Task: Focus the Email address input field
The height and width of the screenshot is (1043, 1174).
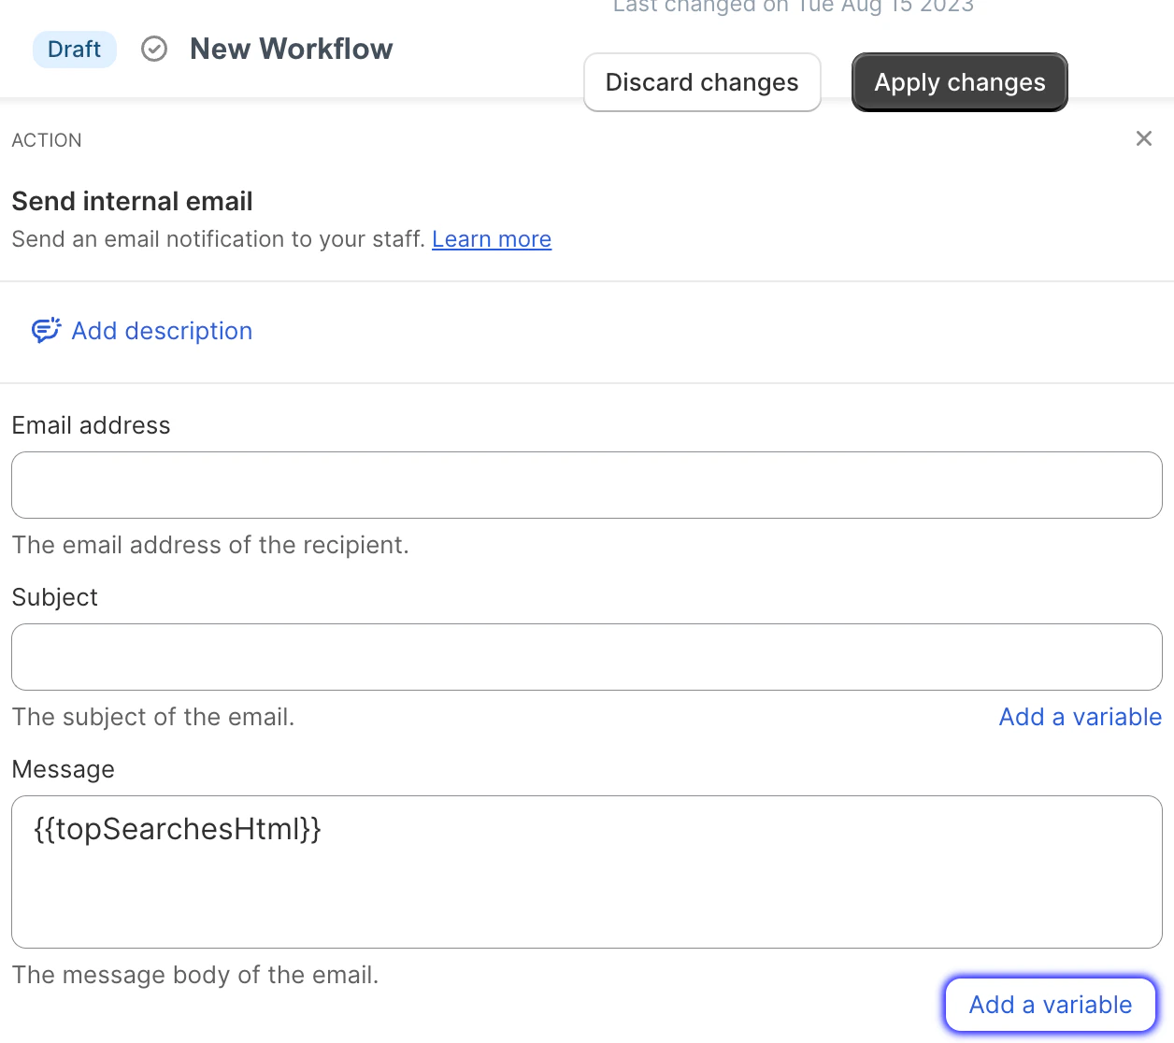Action: point(587,485)
